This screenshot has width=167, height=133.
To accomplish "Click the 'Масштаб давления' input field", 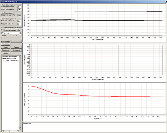I will (x=19, y=21).
